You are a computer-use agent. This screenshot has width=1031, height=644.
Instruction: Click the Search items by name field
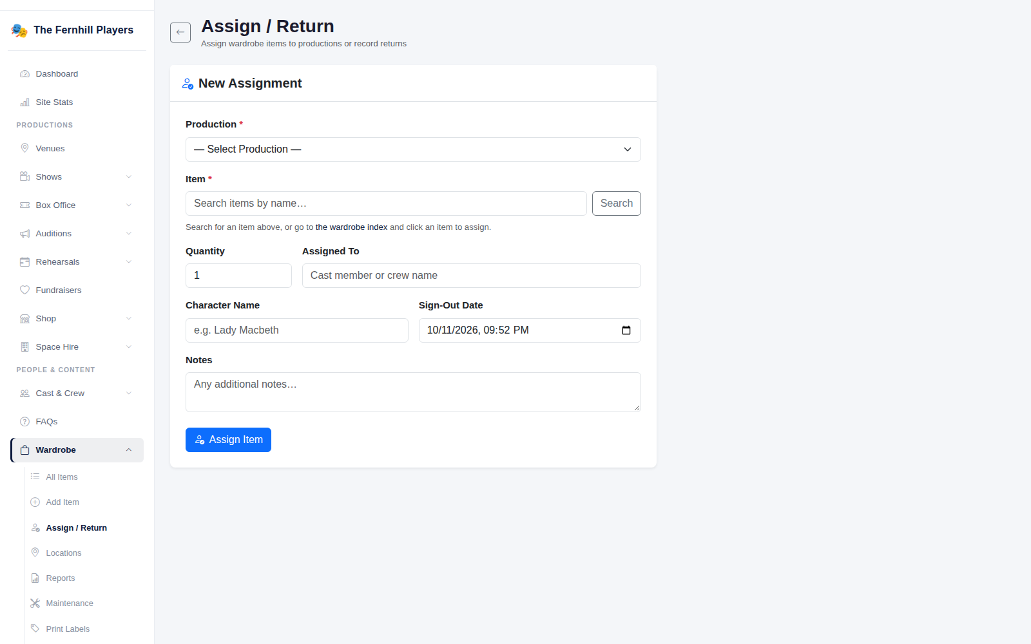pos(386,204)
